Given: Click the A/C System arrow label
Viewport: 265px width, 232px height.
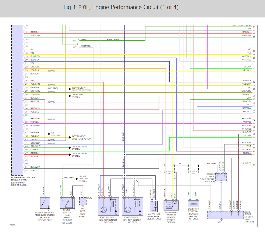Looking at the screenshot, I should (x=55, y=134).
